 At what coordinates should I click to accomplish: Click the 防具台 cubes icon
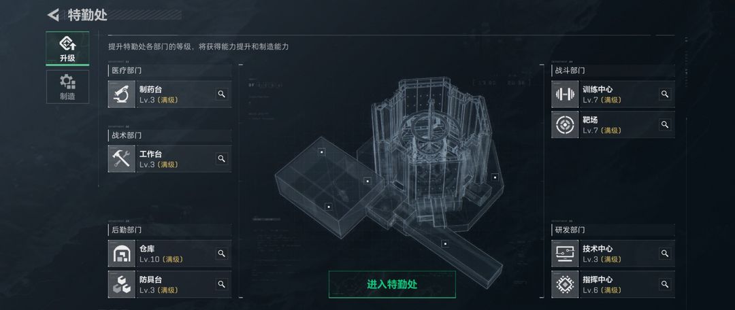pyautogui.click(x=121, y=284)
